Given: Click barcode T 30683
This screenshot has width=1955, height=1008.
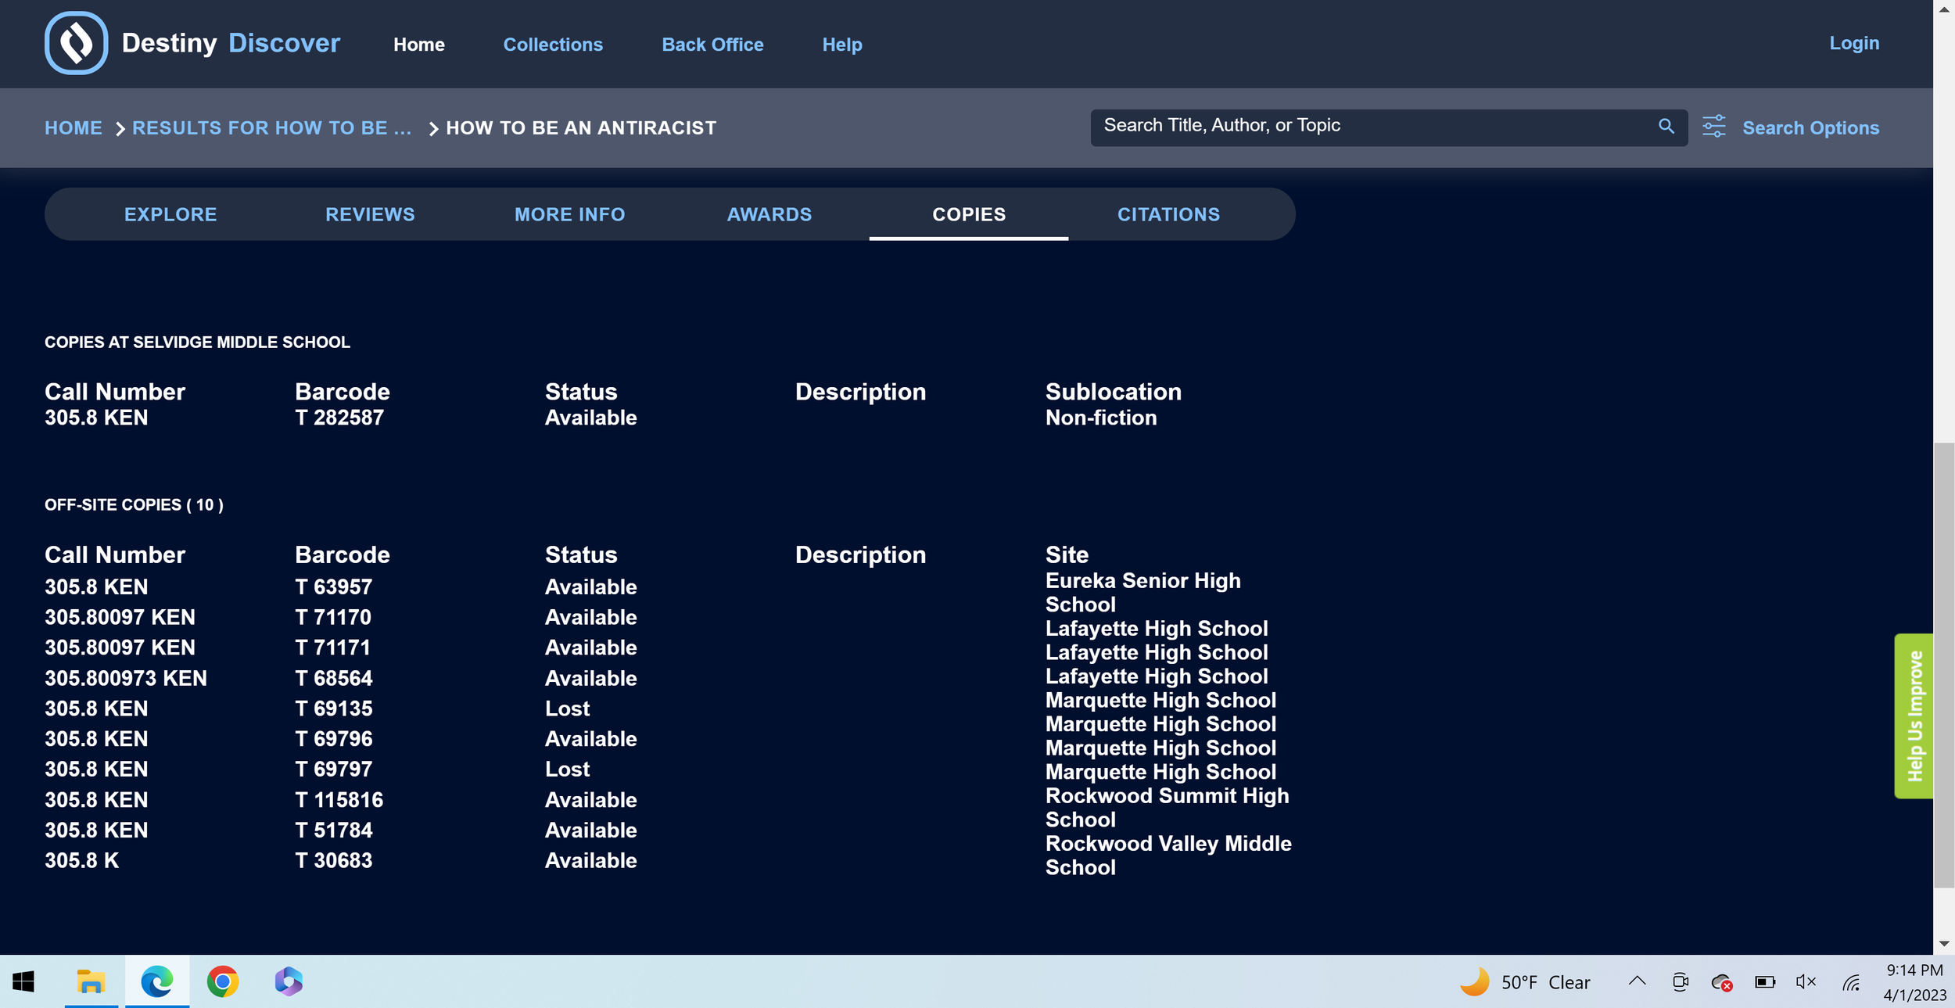Looking at the screenshot, I should pos(333,860).
